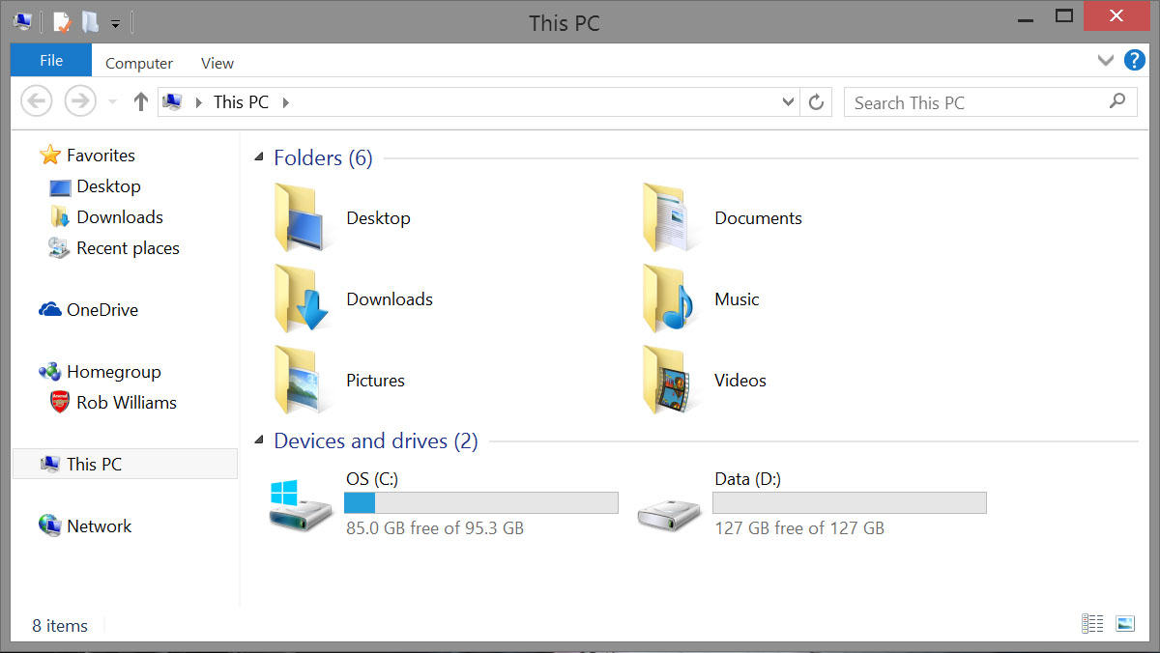The image size is (1160, 653).
Task: Click the breadcrumb arrow before This PC
Action: pos(199,102)
